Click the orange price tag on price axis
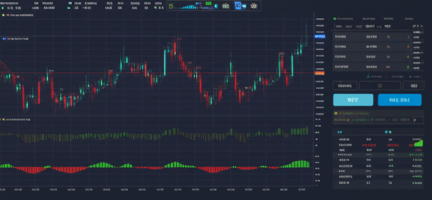 320,73
